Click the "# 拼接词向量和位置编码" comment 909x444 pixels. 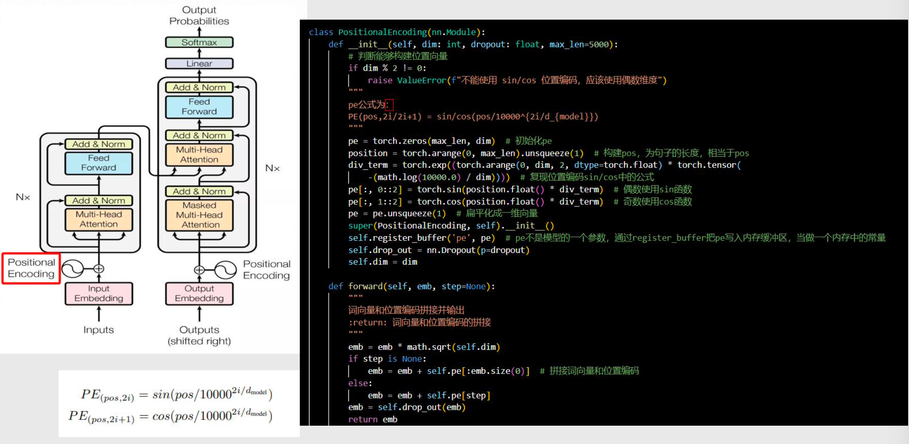tap(589, 371)
